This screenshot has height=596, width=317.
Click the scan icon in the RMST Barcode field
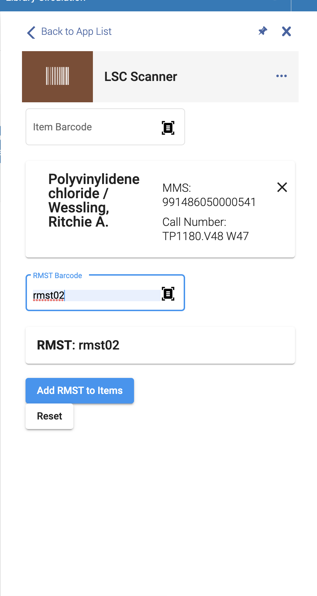[x=168, y=293]
